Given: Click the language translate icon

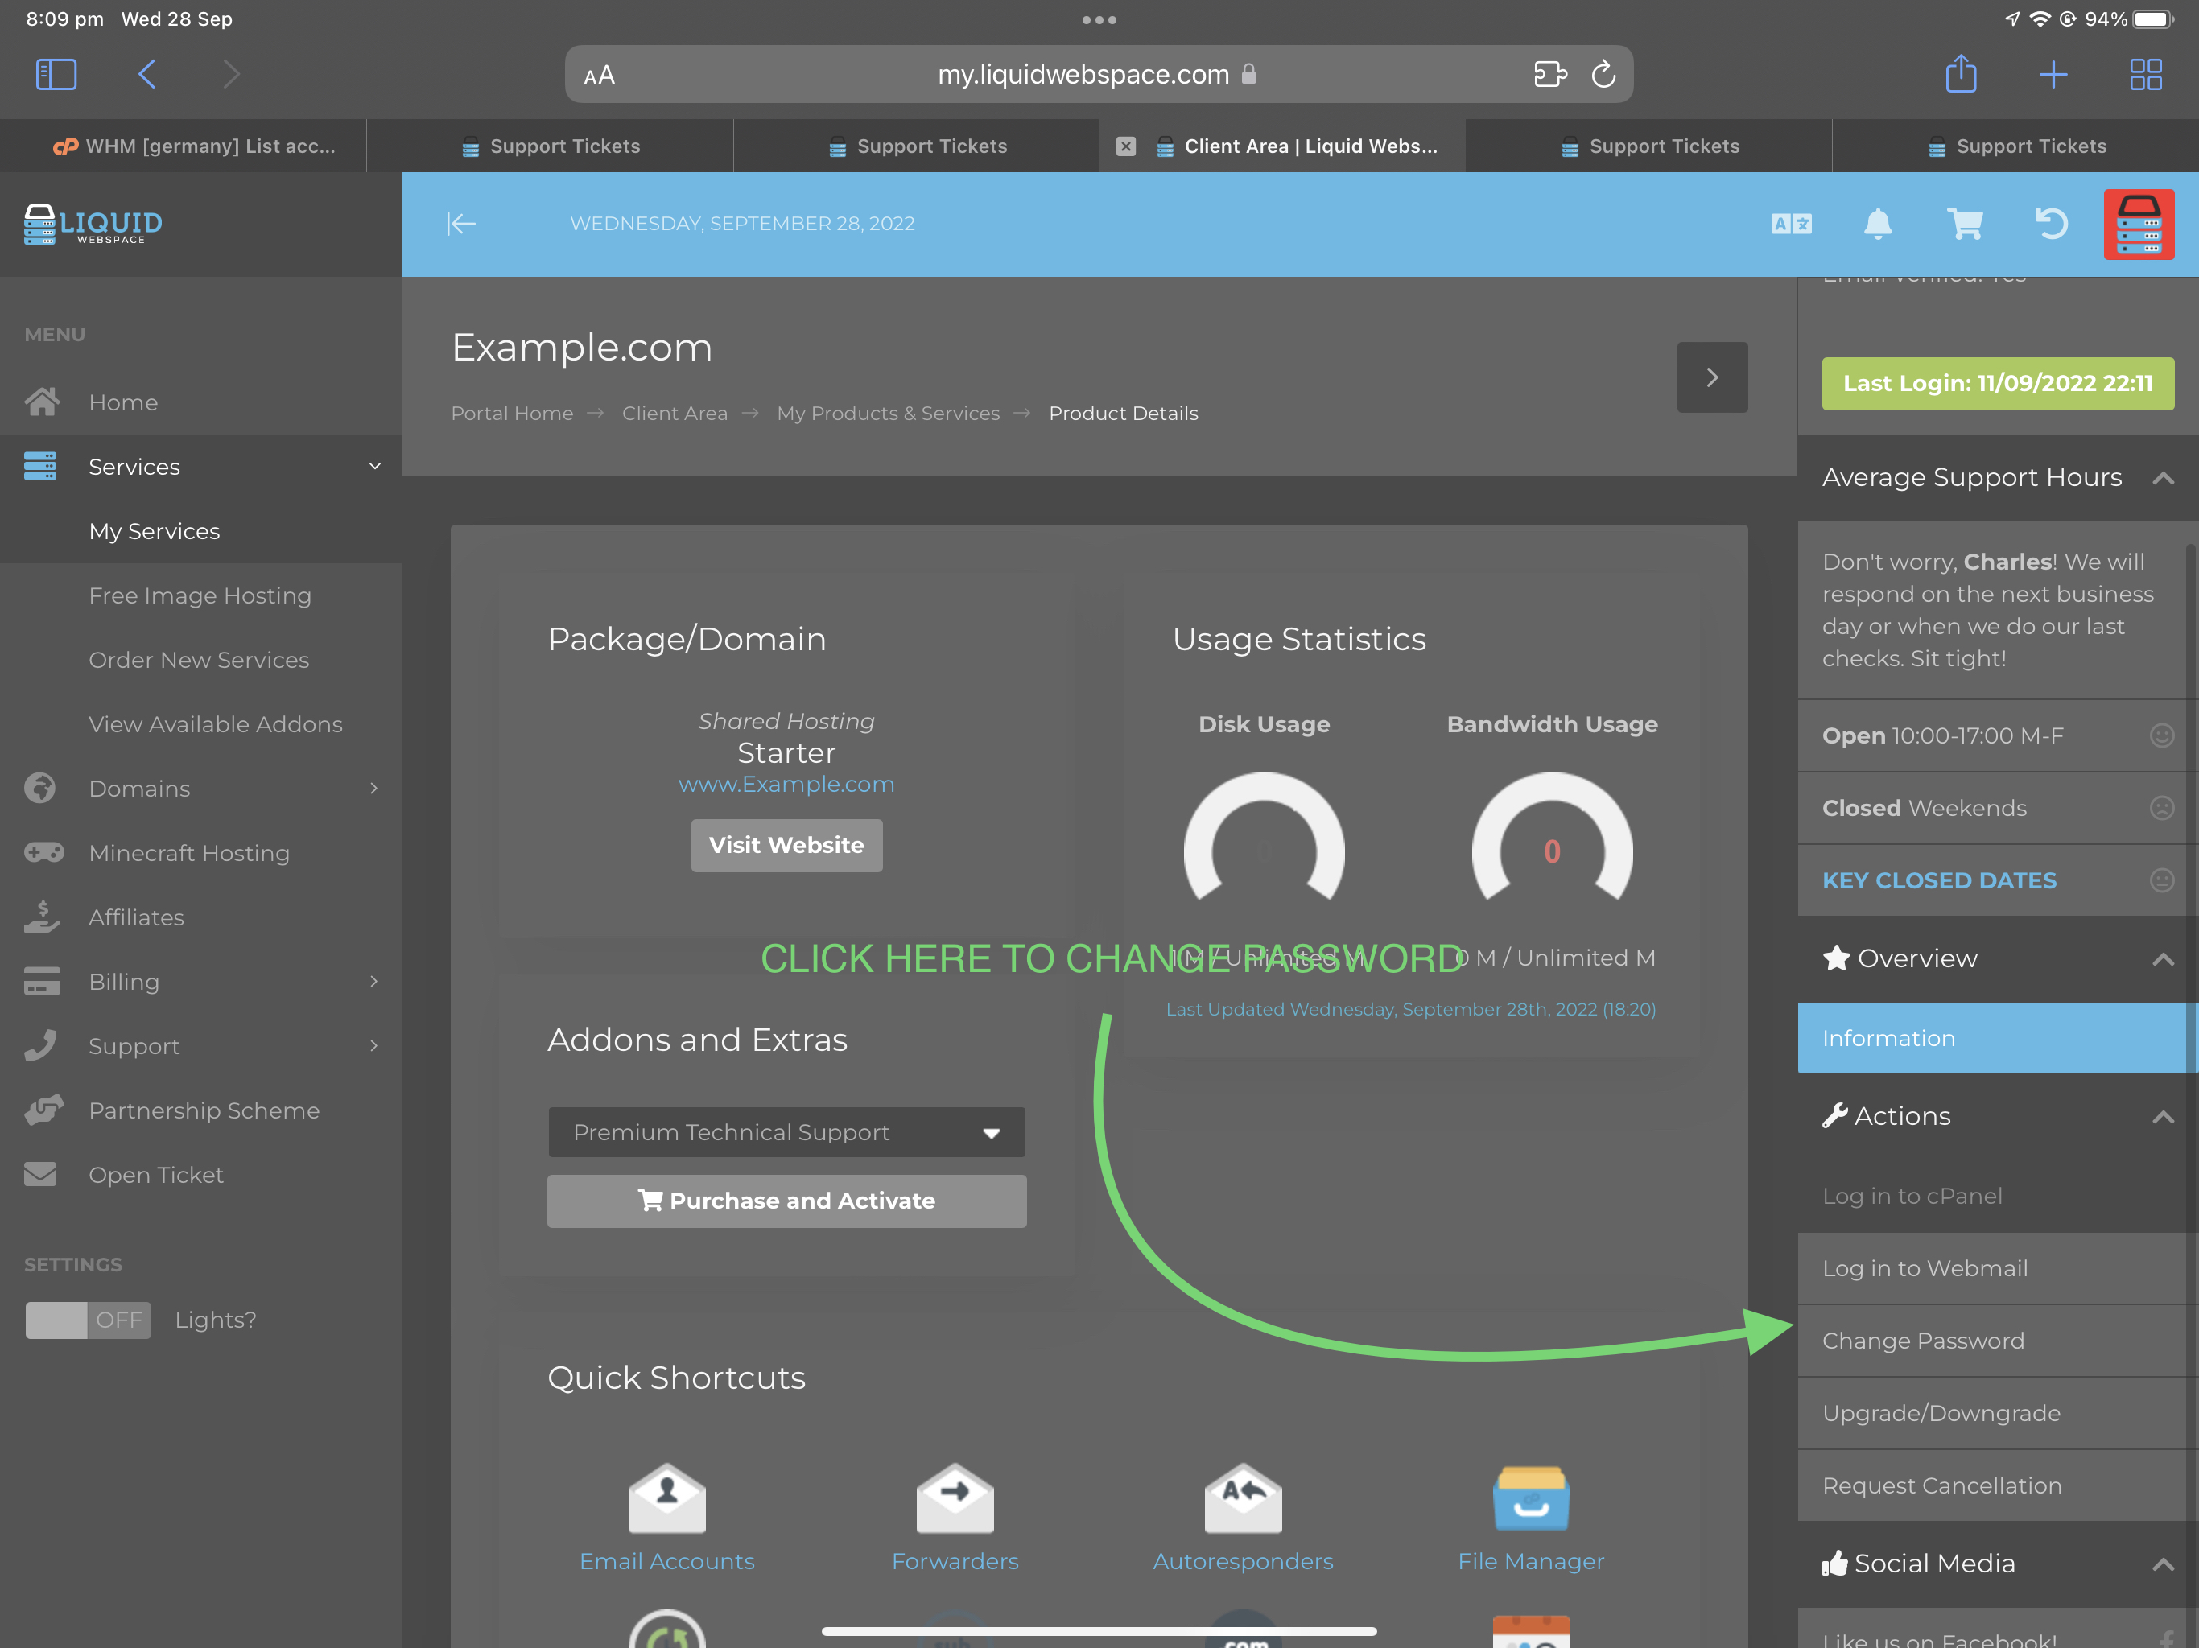Looking at the screenshot, I should [x=1792, y=224].
